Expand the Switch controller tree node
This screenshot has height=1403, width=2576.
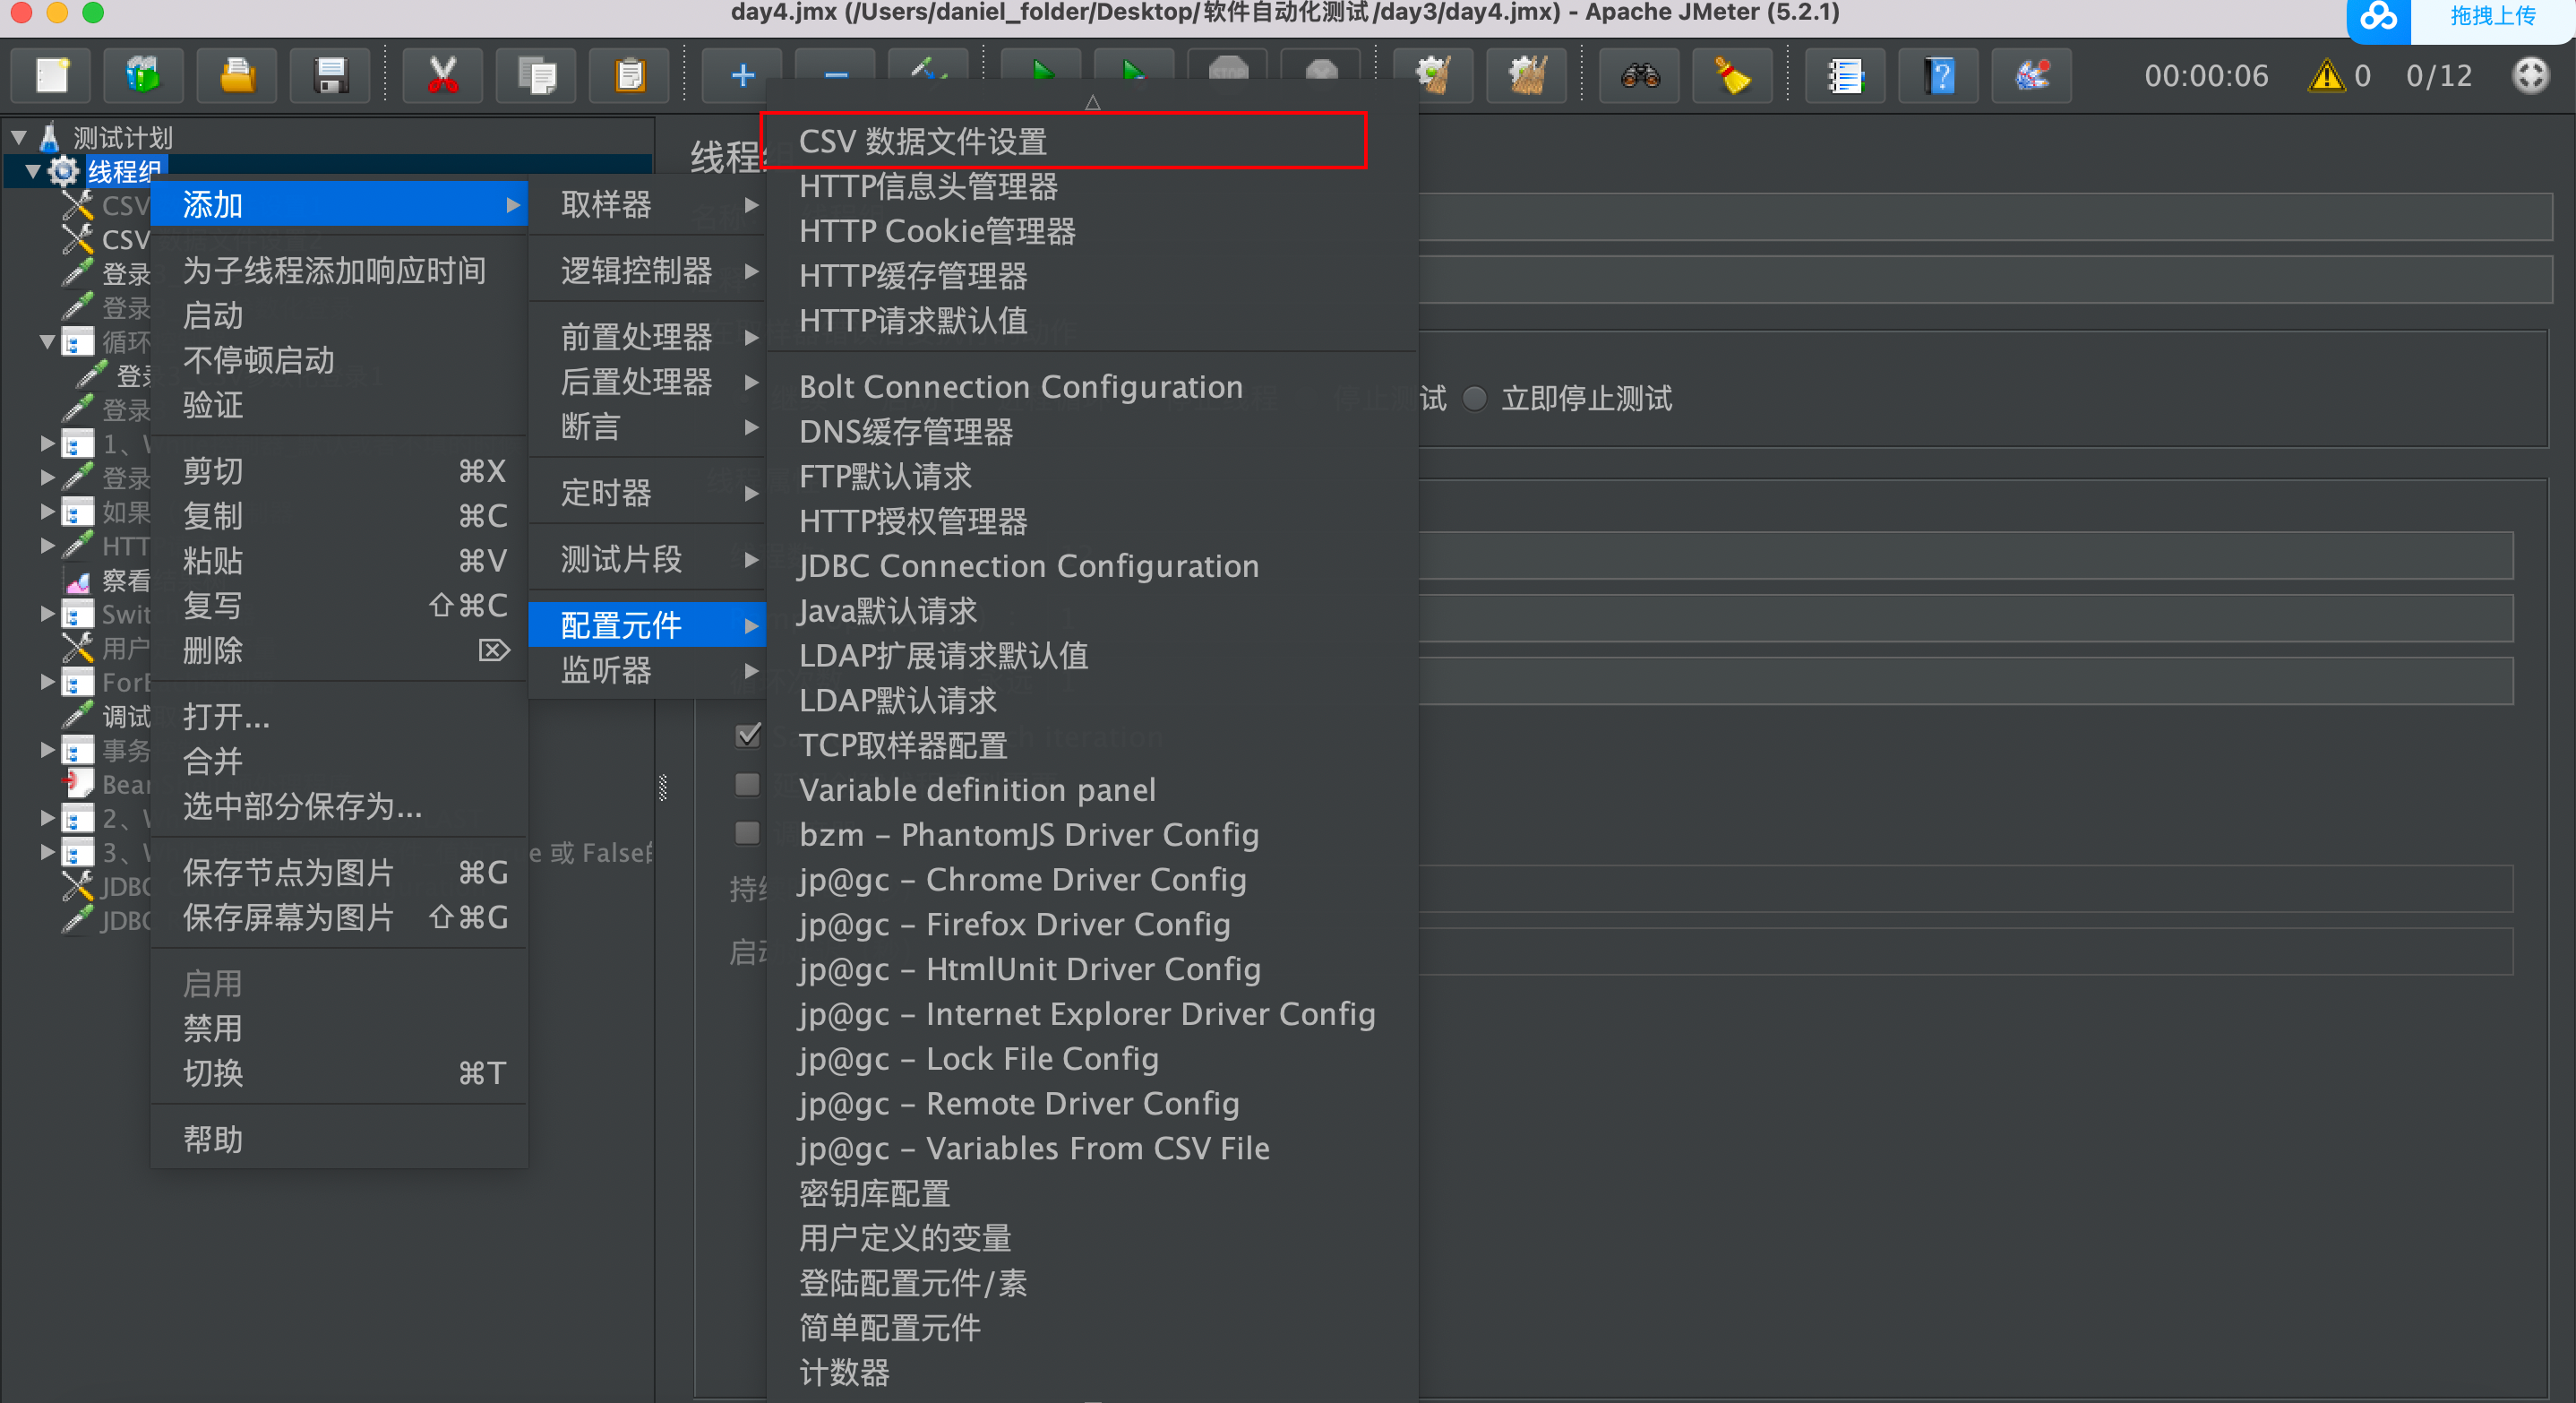pos(47,614)
